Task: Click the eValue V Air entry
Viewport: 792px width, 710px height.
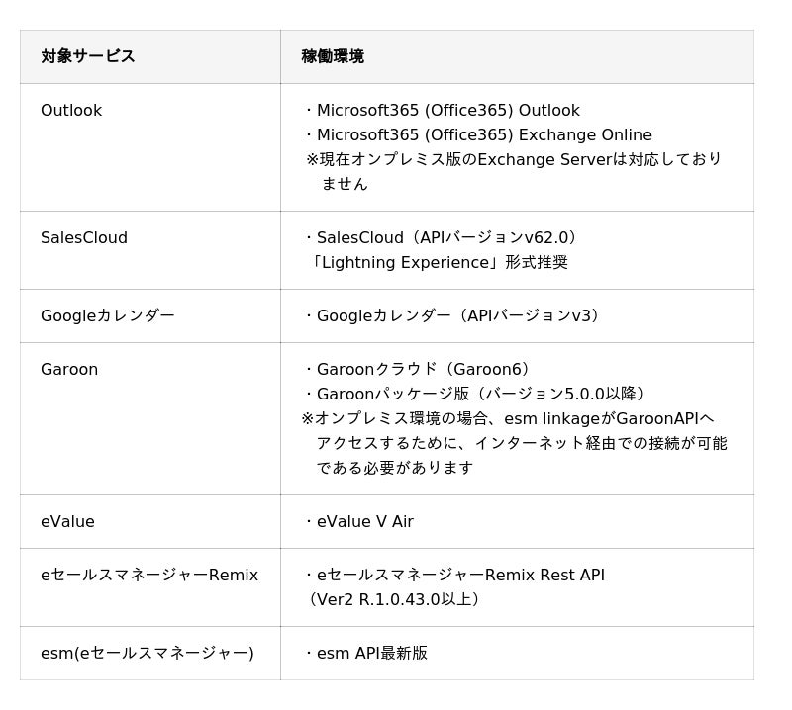Action: click(x=360, y=522)
